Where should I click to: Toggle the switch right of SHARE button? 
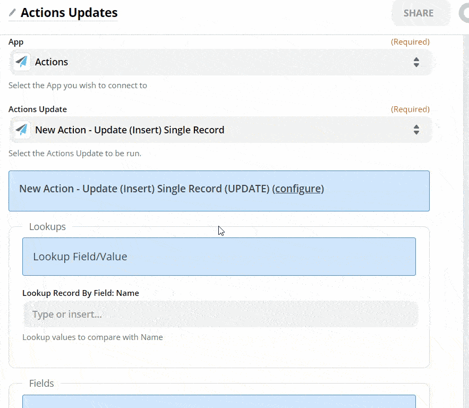[464, 13]
